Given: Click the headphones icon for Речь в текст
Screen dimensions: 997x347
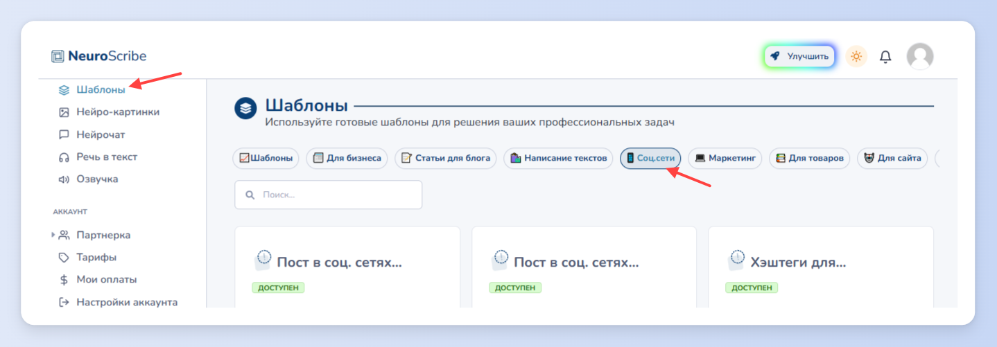Looking at the screenshot, I should (x=64, y=157).
